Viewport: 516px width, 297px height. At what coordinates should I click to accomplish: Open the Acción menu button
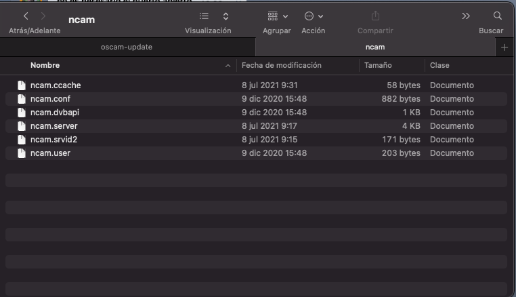pos(313,16)
